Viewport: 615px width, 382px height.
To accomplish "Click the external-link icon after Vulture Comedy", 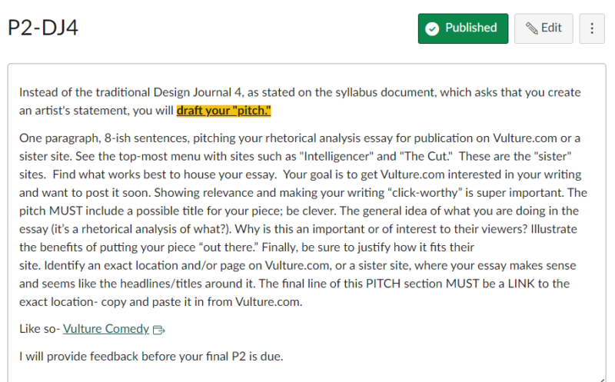I will click(159, 330).
